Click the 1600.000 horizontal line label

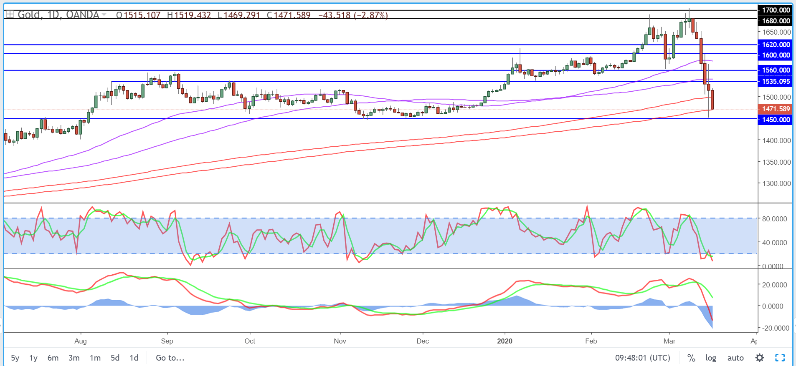click(776, 55)
